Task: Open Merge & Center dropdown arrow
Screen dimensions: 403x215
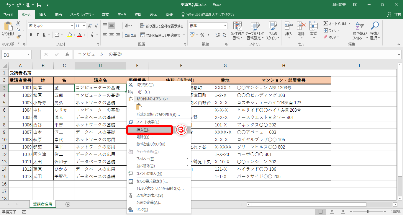Action: tap(184, 35)
